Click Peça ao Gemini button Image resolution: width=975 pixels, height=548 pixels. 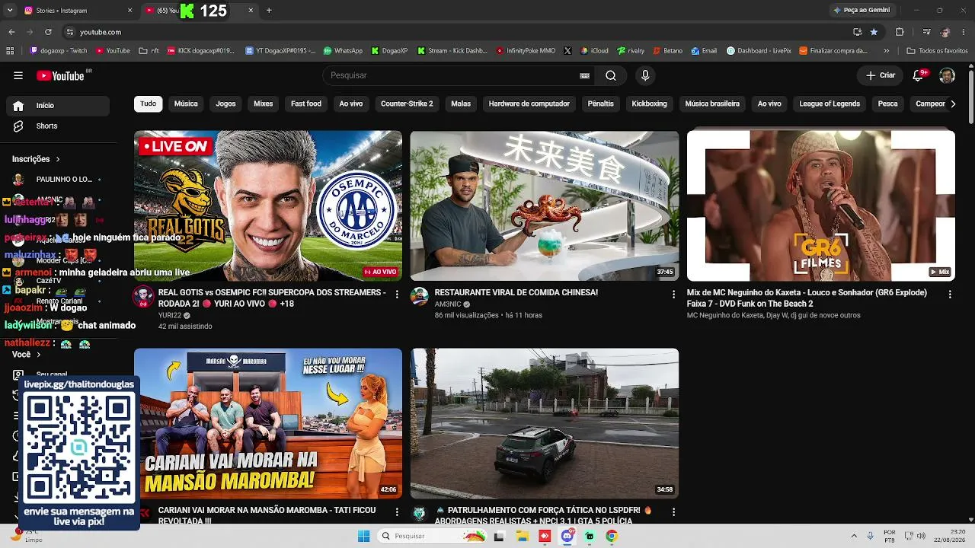pos(862,11)
